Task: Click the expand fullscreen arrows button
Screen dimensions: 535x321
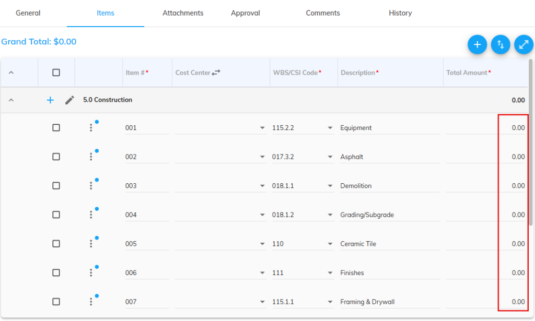Action: 524,45
